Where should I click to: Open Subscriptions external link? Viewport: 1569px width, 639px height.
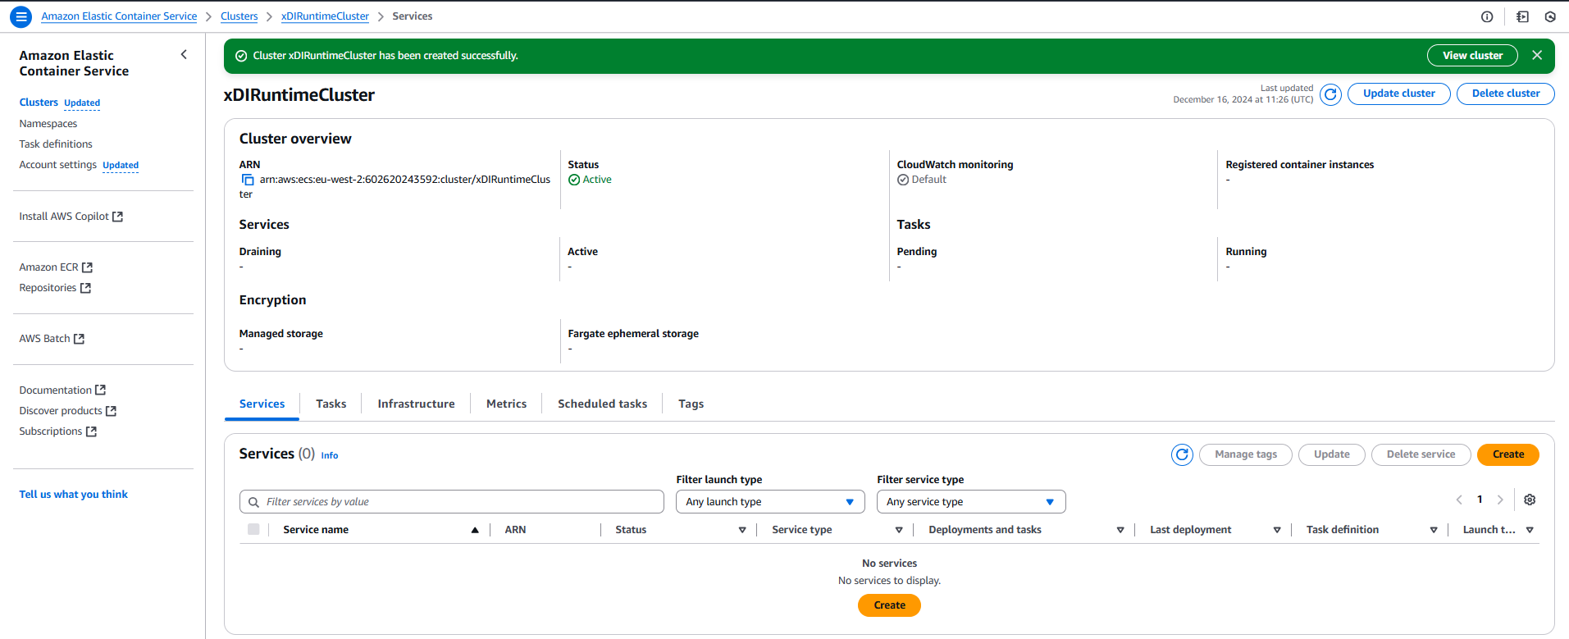pyautogui.click(x=57, y=431)
